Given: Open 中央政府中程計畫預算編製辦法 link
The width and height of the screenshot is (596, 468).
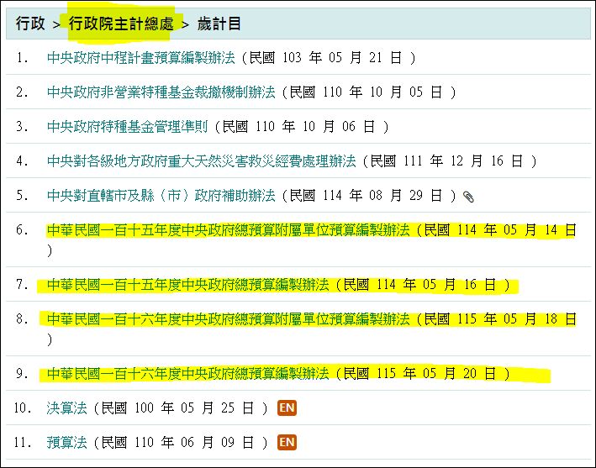Looking at the screenshot, I should pos(141,58).
